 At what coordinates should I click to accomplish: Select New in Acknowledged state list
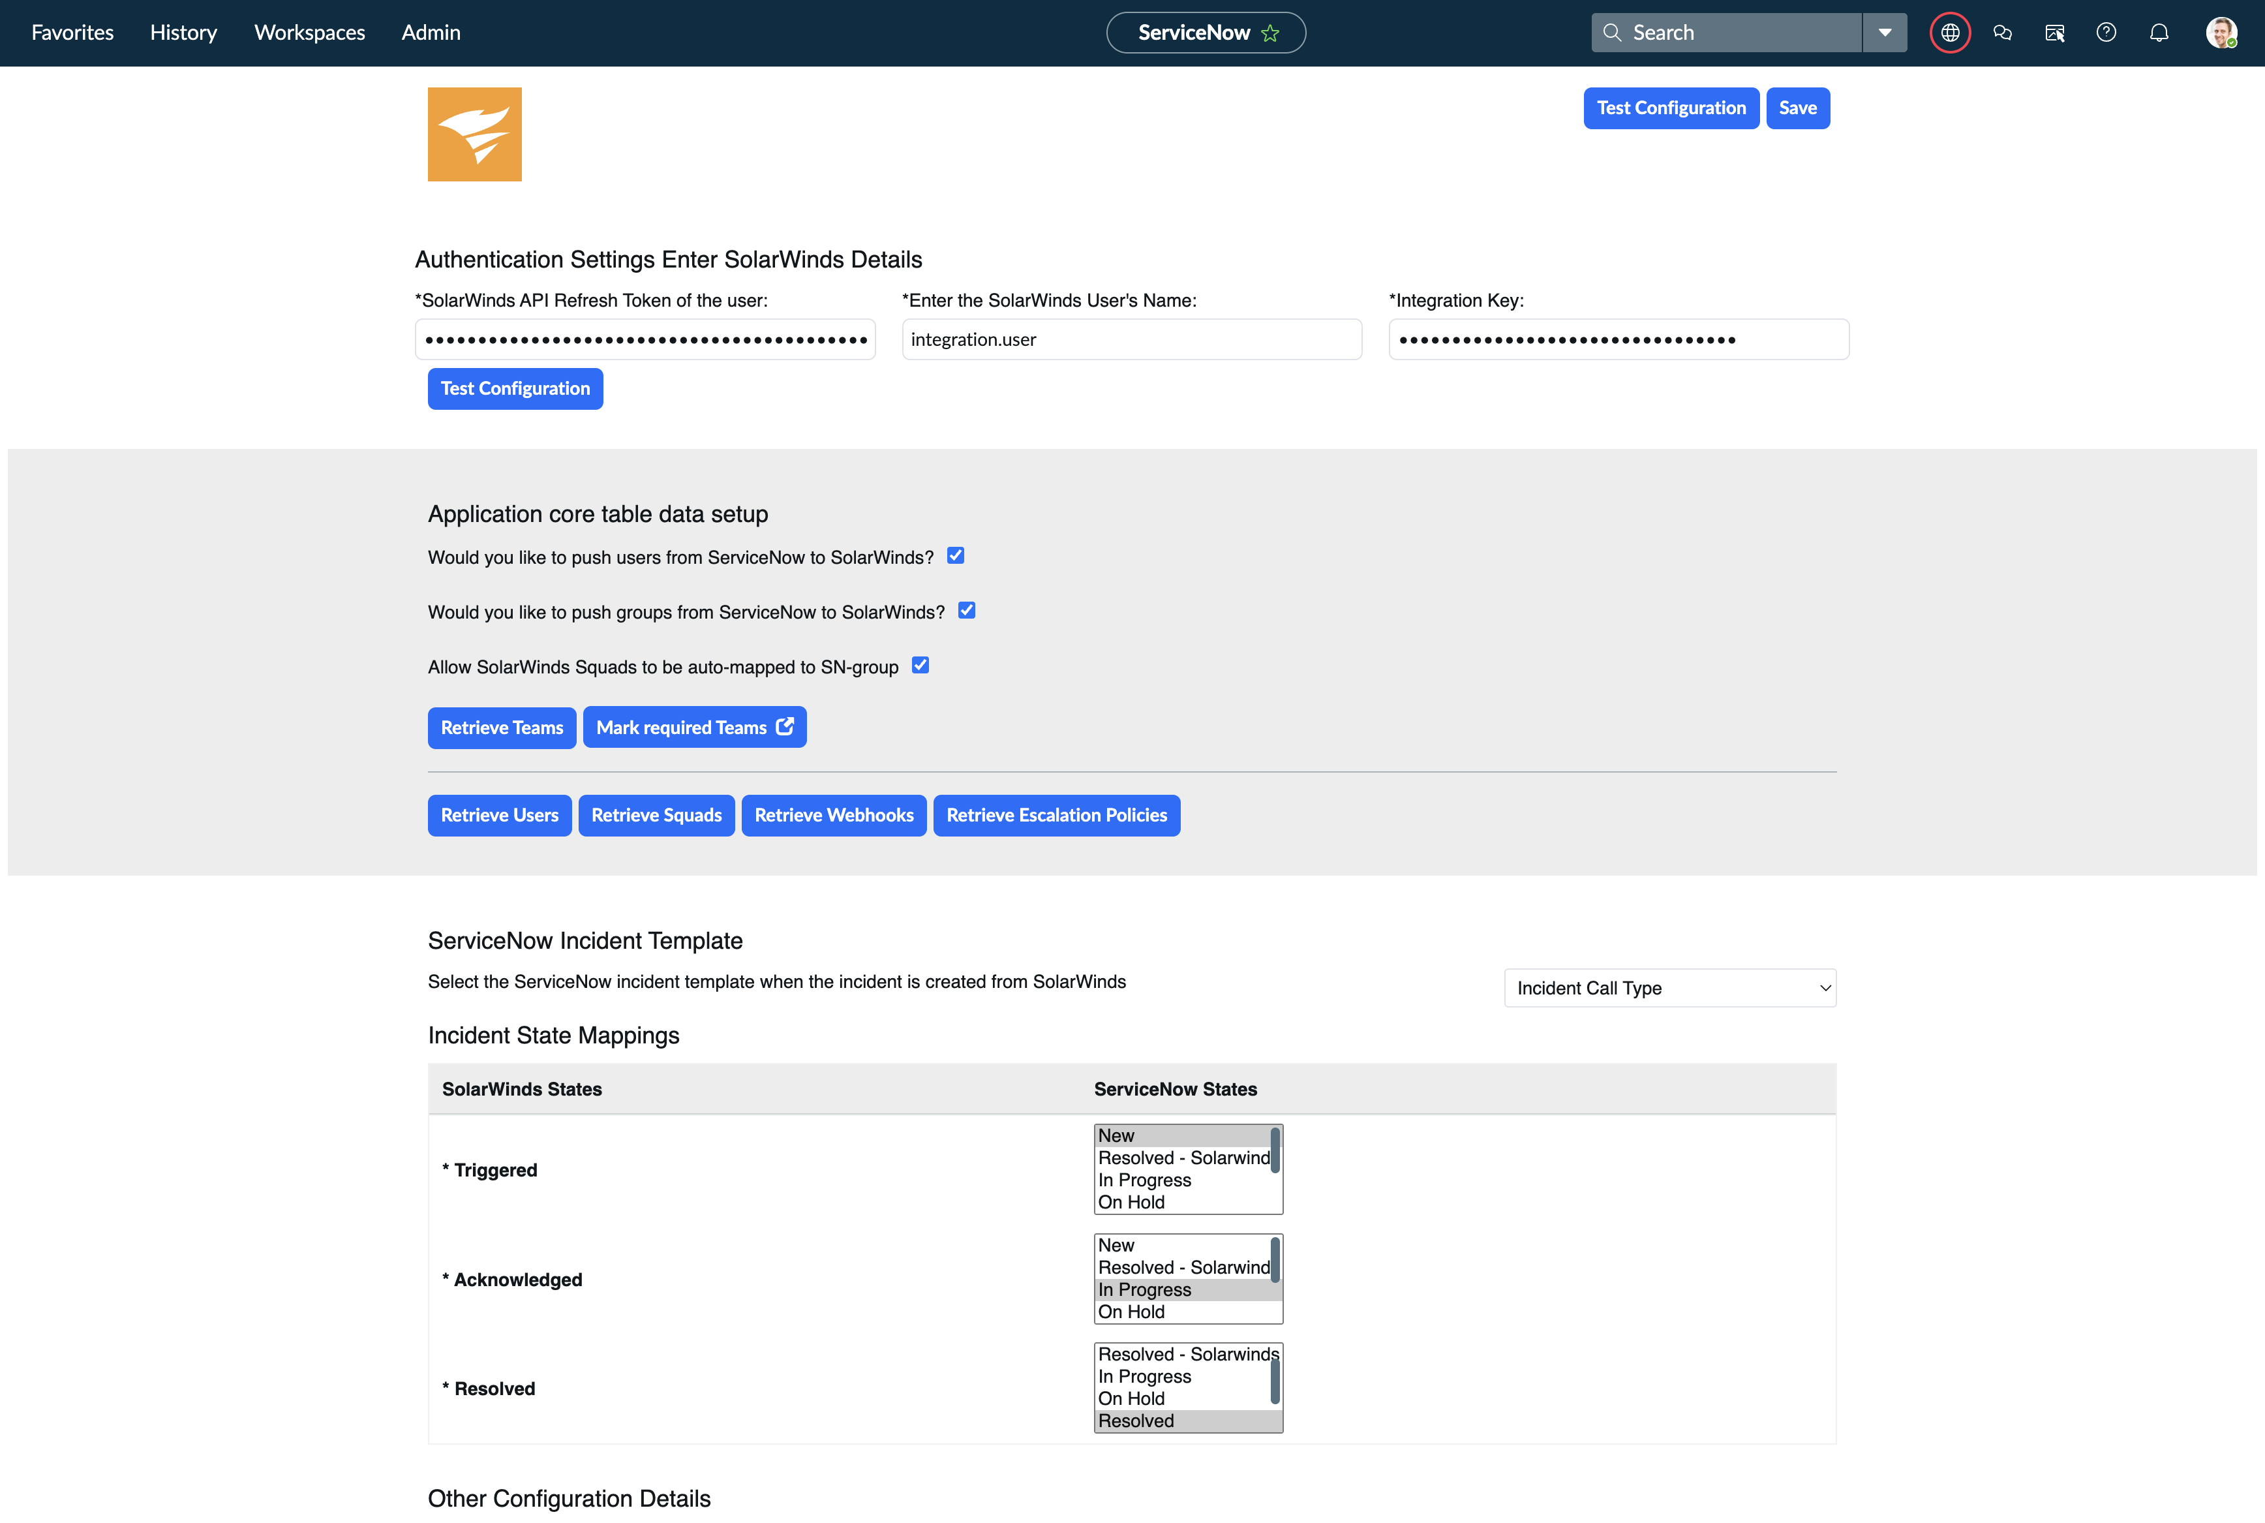pos(1183,1245)
